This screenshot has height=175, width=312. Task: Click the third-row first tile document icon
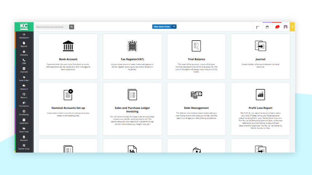[x=68, y=149]
